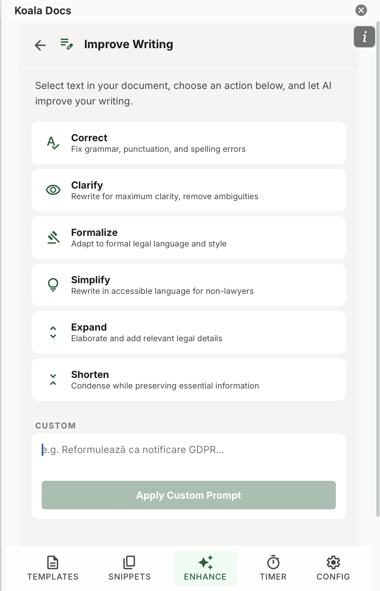Select the Expand chevrons icon
Screen dimensions: 380x591
point(53,332)
